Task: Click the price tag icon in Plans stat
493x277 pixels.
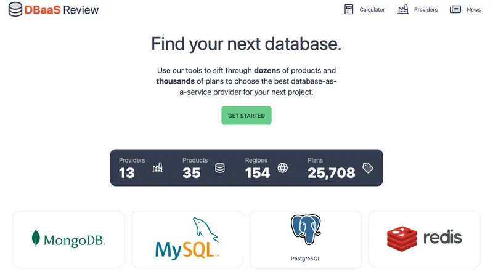Action: click(x=368, y=167)
